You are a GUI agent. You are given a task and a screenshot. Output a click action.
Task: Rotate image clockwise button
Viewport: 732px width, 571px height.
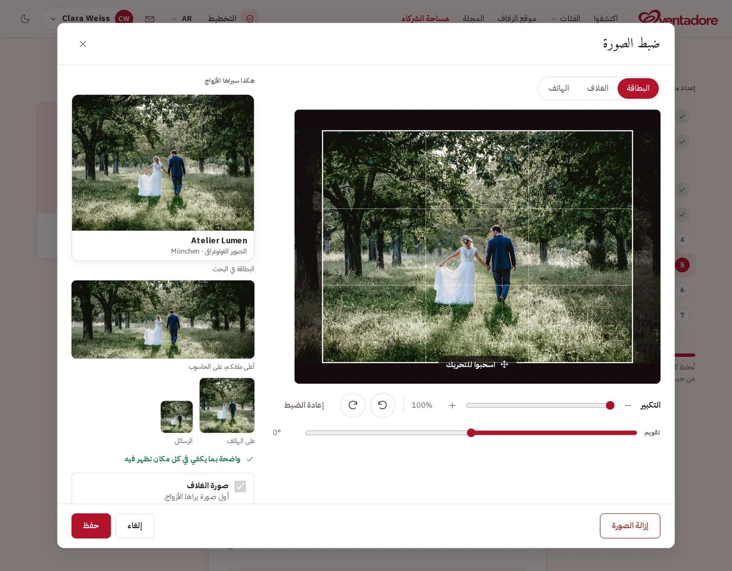pos(353,405)
